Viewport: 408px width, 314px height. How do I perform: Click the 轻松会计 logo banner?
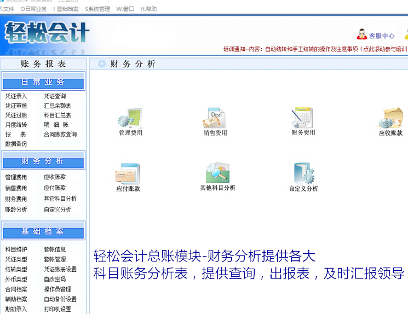click(47, 32)
